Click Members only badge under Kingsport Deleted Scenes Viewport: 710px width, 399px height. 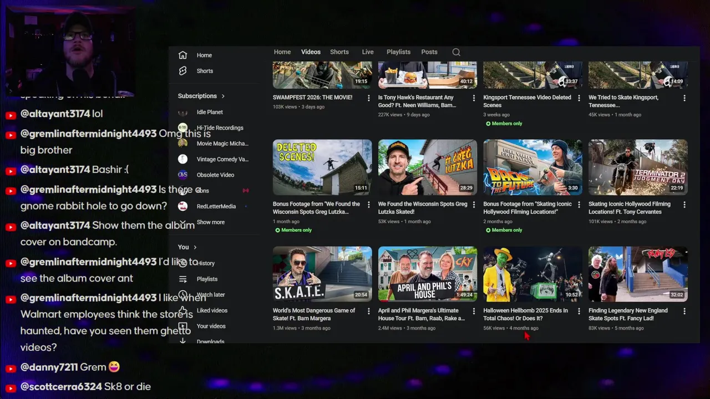click(x=504, y=124)
